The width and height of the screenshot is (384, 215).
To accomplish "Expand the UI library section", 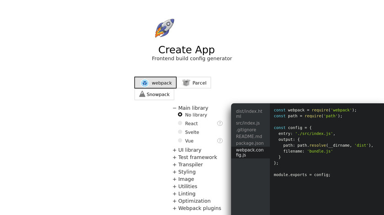I will pyautogui.click(x=187, y=150).
